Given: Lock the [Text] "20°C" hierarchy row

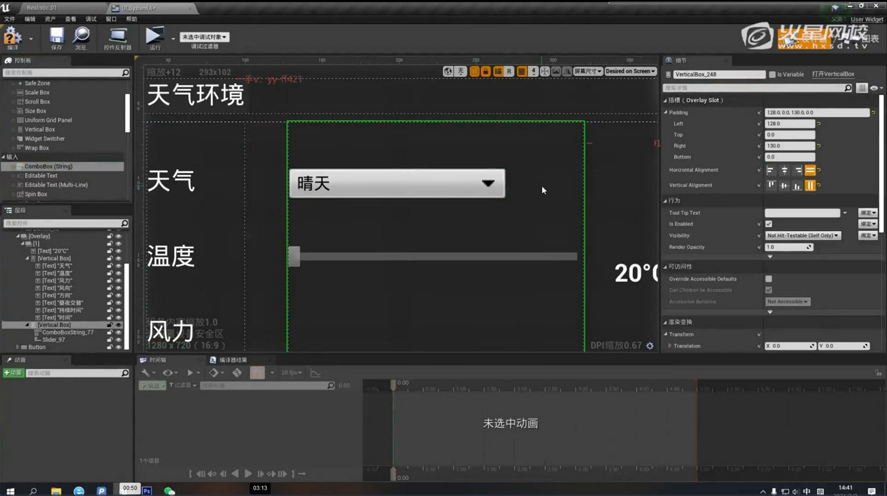Looking at the screenshot, I should (x=110, y=251).
